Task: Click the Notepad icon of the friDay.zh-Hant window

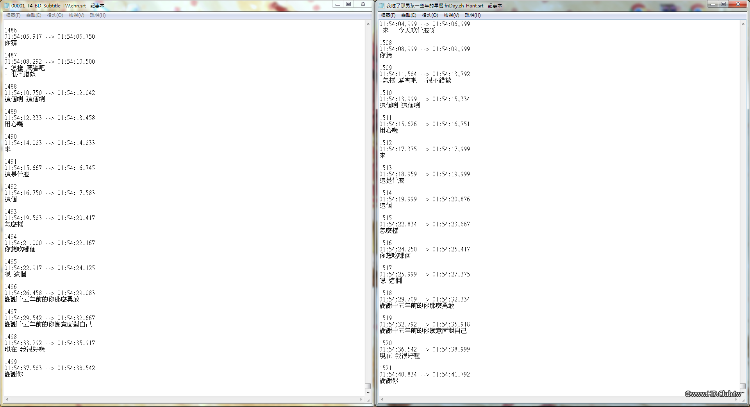Action: (382, 5)
